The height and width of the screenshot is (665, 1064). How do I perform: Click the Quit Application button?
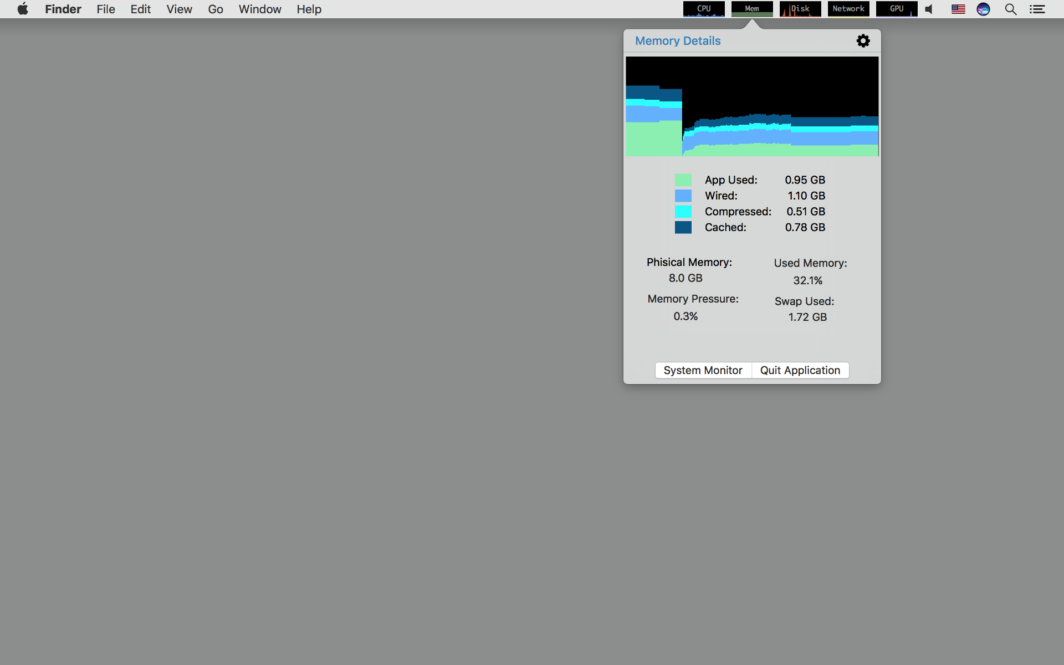[x=800, y=370]
